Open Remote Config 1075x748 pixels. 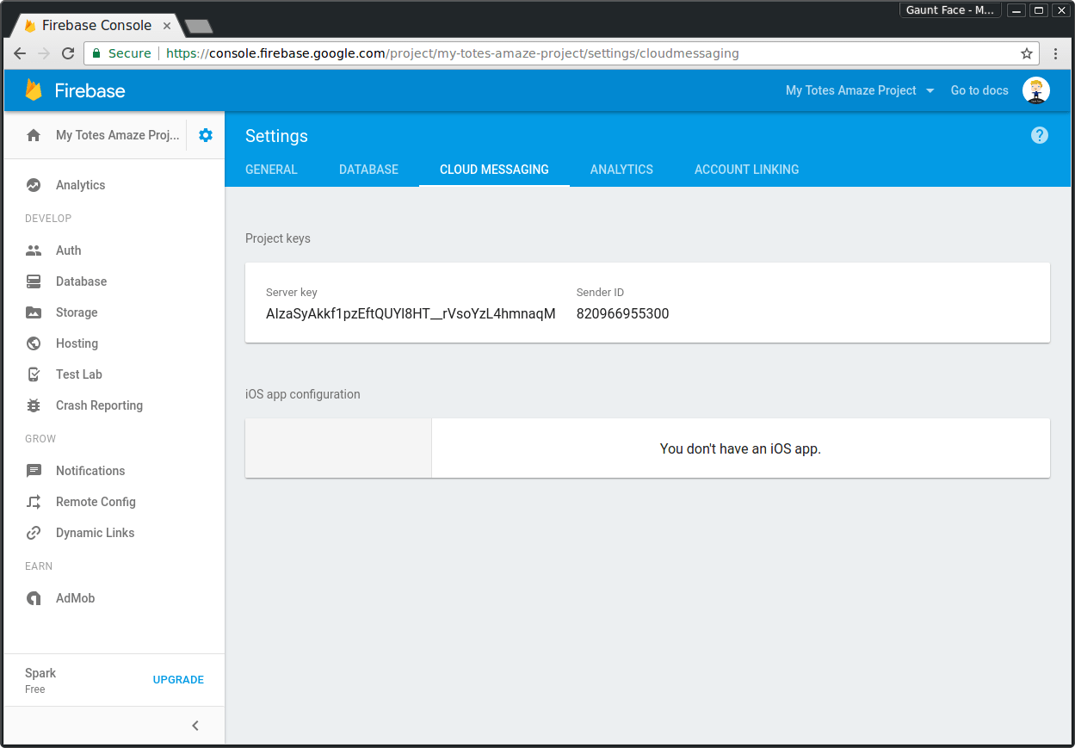tap(96, 501)
